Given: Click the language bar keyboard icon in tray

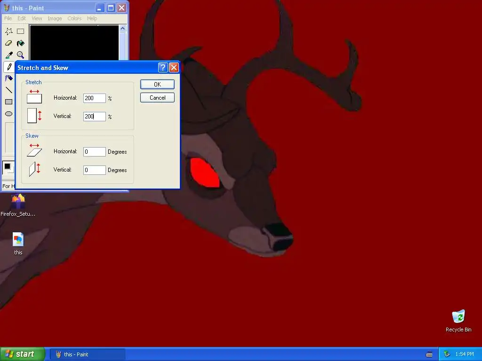Looking at the screenshot, I should coord(429,354).
